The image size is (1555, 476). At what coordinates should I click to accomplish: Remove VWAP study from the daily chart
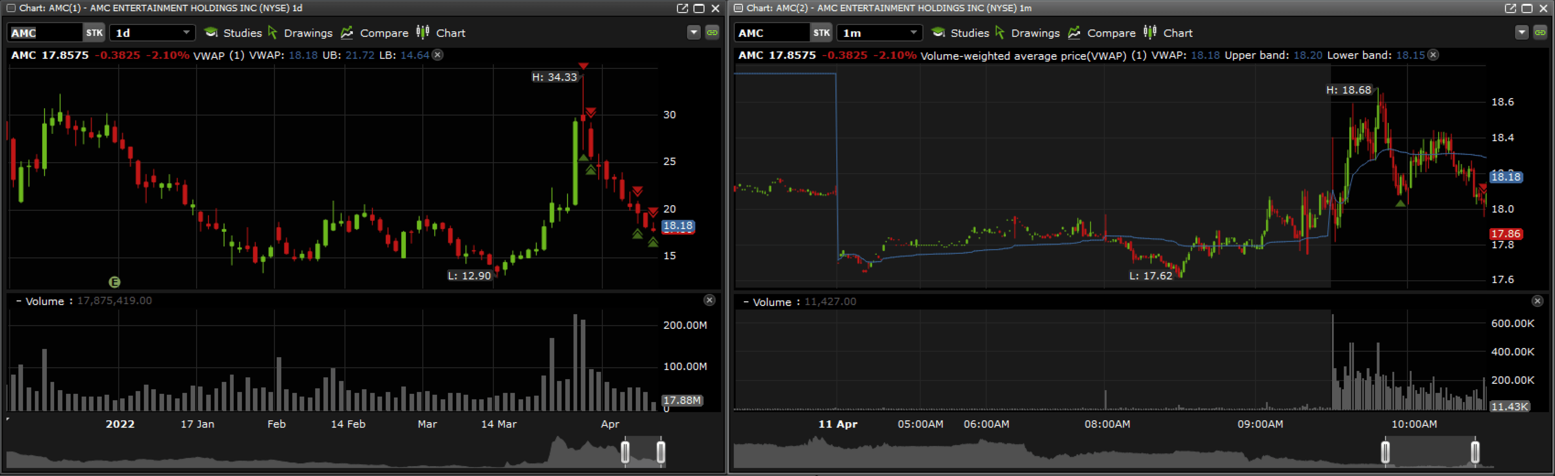point(438,55)
